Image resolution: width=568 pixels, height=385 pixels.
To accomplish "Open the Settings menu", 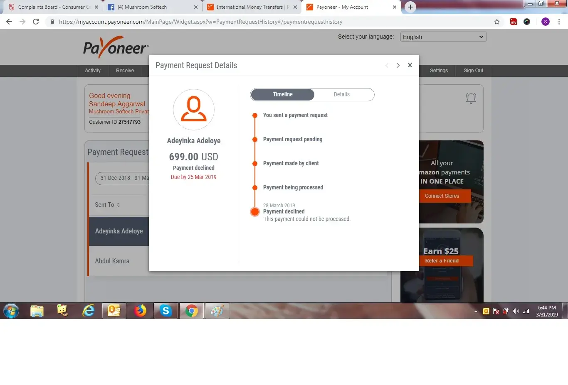I will coord(439,71).
